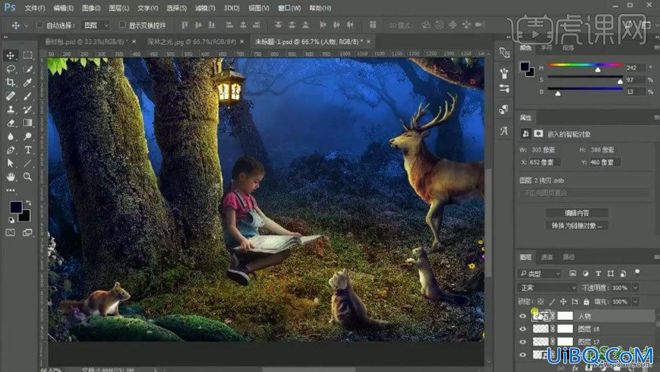Screen dimensions: 660x372
Task: Select the Path Selection tool
Action: click(x=11, y=163)
